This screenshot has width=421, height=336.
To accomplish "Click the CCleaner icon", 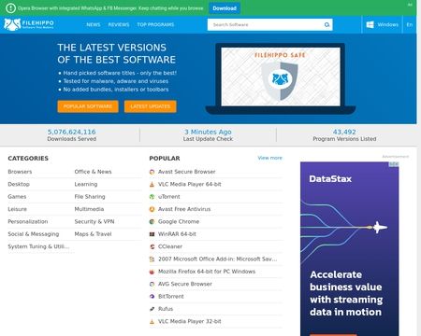I will point(152,246).
